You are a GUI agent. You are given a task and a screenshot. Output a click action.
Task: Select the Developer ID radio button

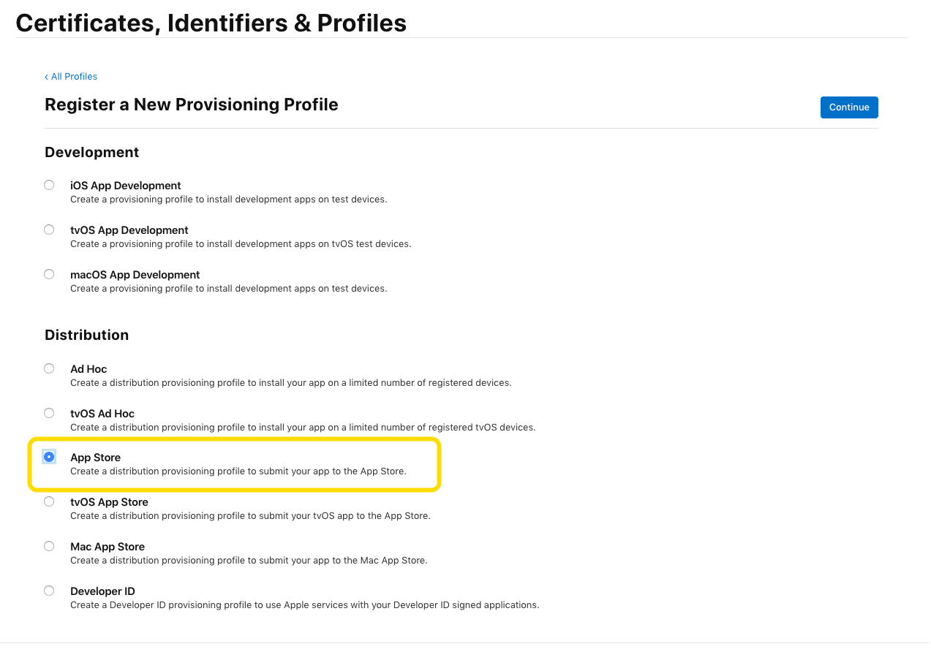[48, 590]
